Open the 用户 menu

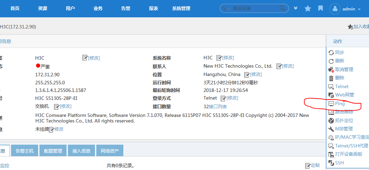click(70, 8)
